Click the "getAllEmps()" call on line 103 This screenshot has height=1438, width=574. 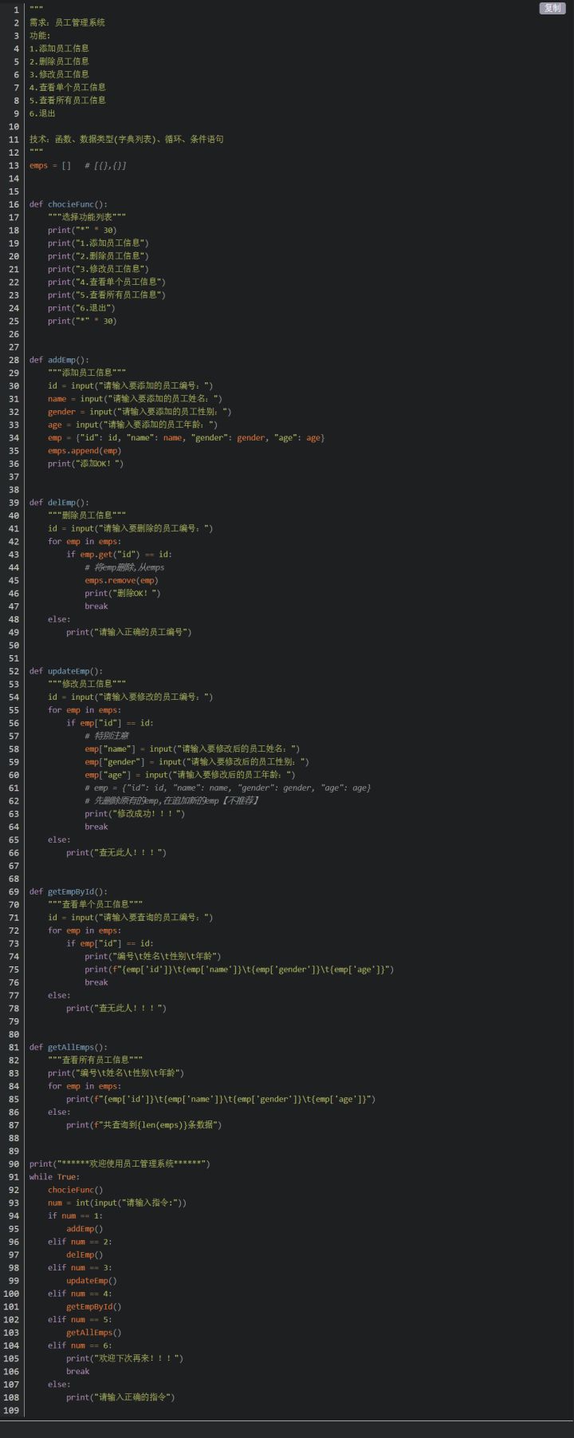coord(94,1333)
